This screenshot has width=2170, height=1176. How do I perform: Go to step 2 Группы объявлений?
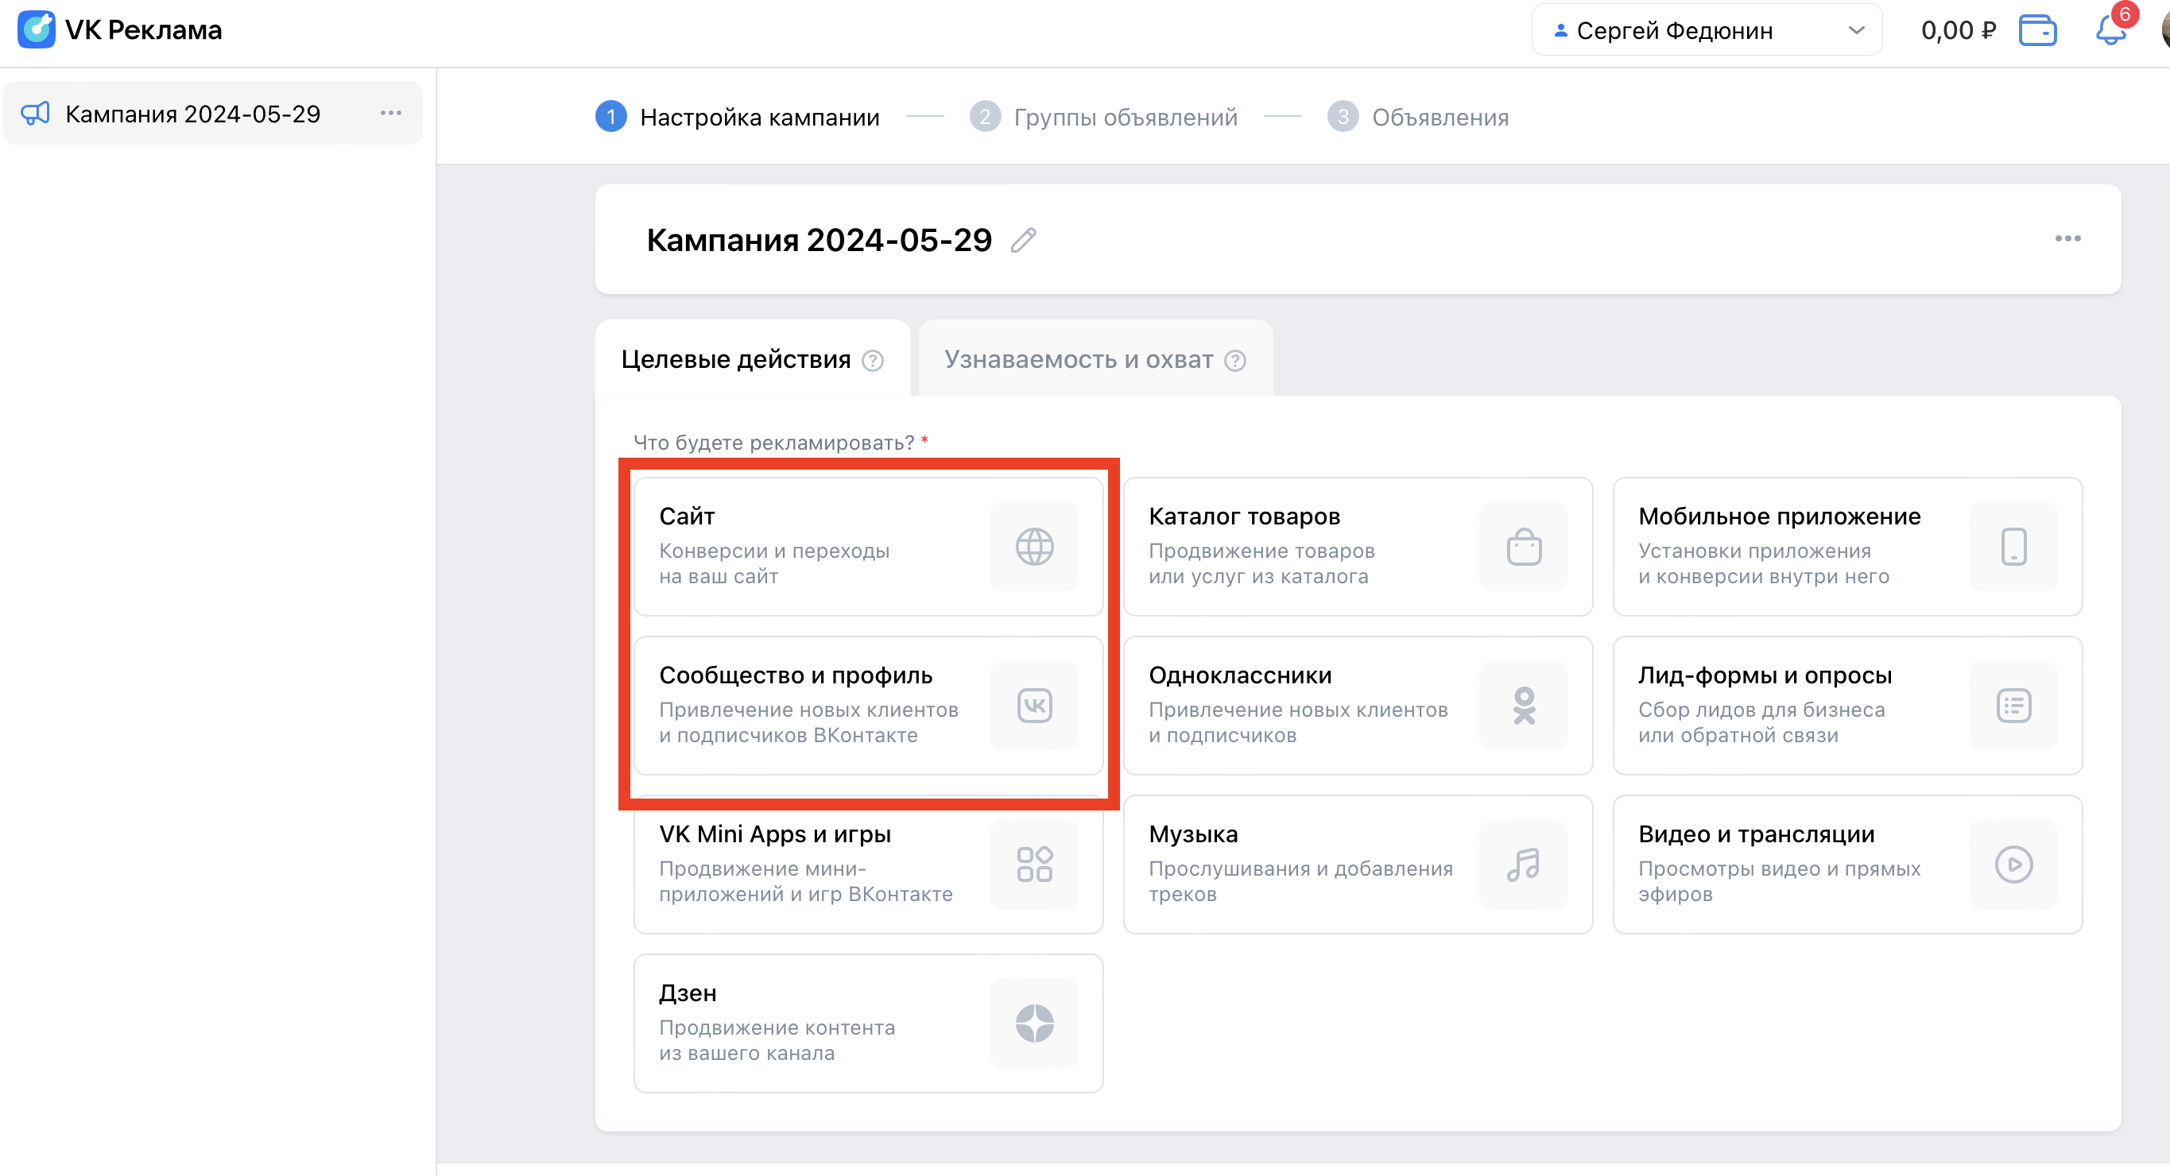(1103, 117)
